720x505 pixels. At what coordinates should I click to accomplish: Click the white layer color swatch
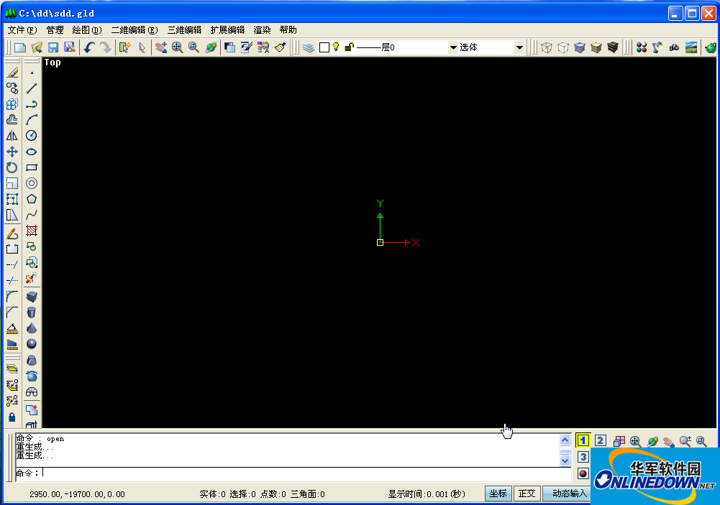tap(324, 47)
